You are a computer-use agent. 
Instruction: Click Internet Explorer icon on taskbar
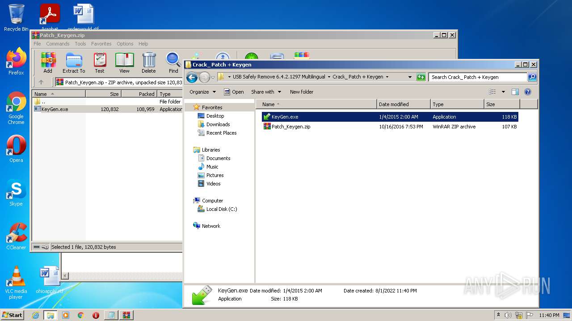(35, 315)
